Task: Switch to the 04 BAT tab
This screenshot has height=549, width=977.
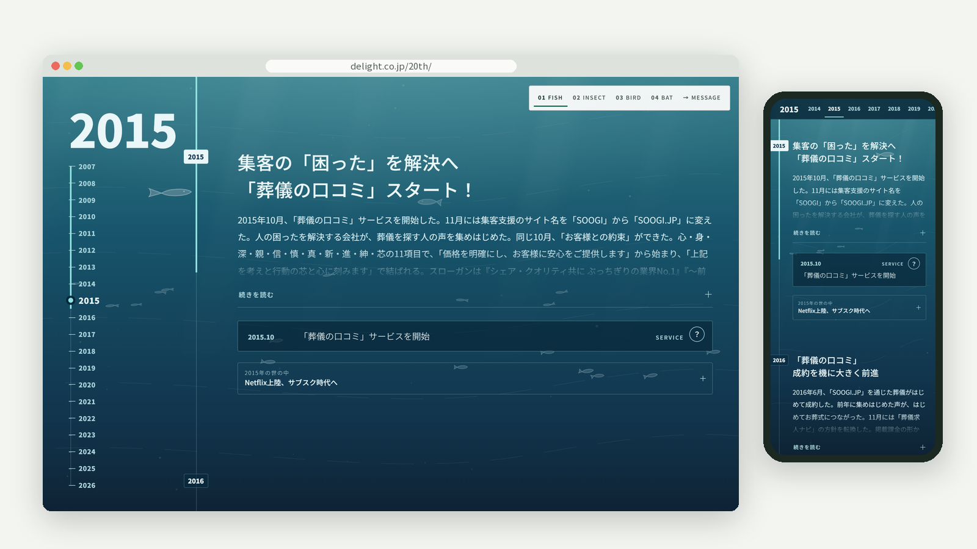Action: click(662, 98)
